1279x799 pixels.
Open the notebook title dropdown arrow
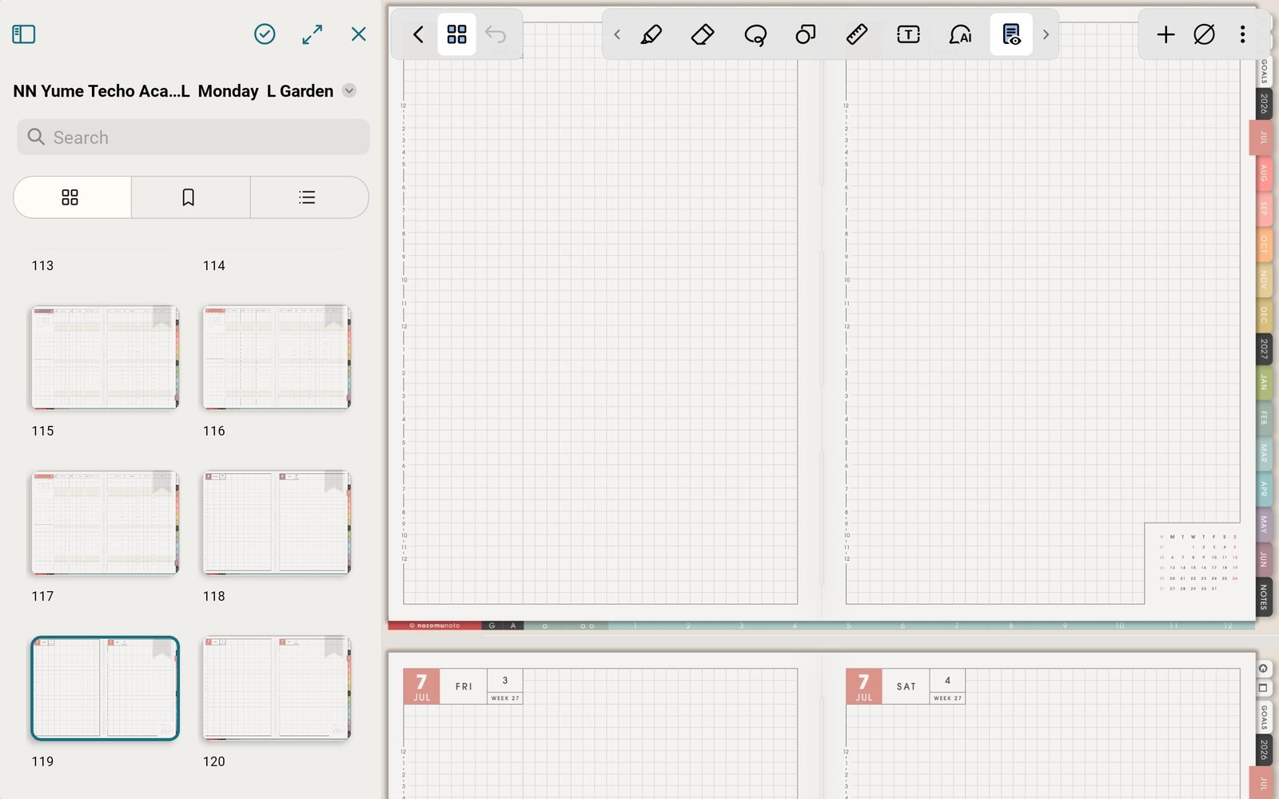point(349,91)
